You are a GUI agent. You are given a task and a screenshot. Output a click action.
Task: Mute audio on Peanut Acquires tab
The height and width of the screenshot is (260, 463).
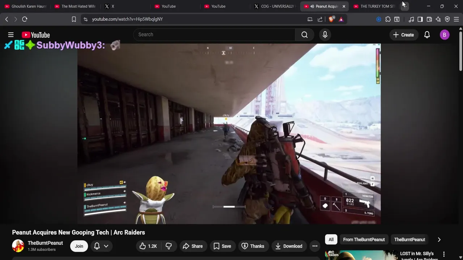coord(312,6)
